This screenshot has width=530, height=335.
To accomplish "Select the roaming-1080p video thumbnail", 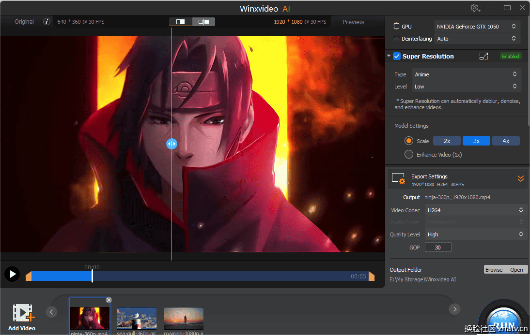I will click(x=184, y=318).
